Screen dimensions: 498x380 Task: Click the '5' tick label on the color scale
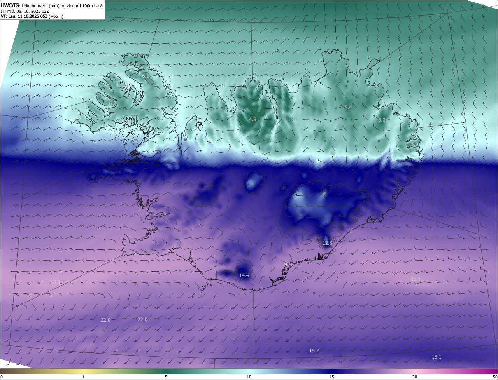coord(166,377)
